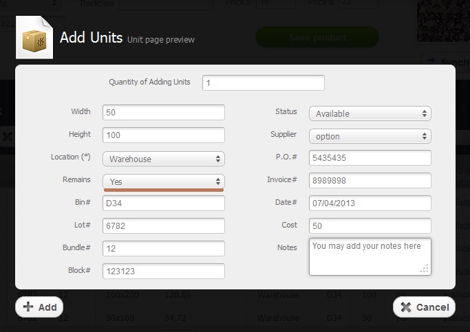
Task: Select the Date# field
Action: tap(370, 203)
